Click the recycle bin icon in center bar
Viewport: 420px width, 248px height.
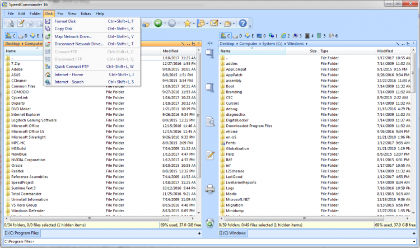(210, 223)
